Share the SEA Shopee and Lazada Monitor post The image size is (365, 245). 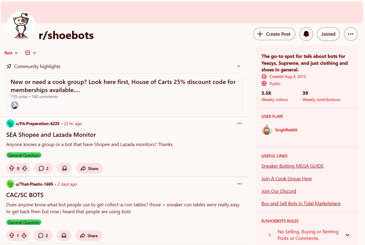pos(89,168)
